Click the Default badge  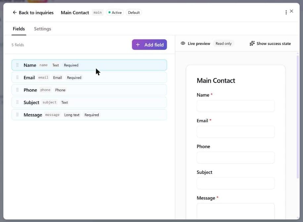[x=134, y=13]
